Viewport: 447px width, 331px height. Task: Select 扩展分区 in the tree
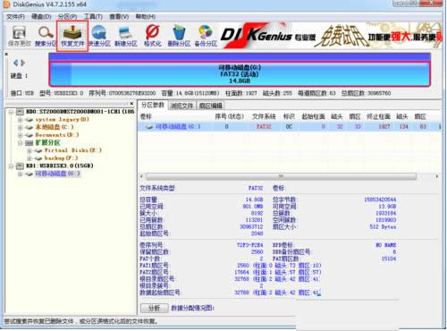click(47, 143)
